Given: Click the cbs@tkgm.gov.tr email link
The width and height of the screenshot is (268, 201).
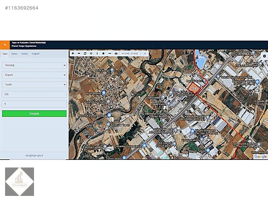Looking at the screenshot, I should point(34,155).
